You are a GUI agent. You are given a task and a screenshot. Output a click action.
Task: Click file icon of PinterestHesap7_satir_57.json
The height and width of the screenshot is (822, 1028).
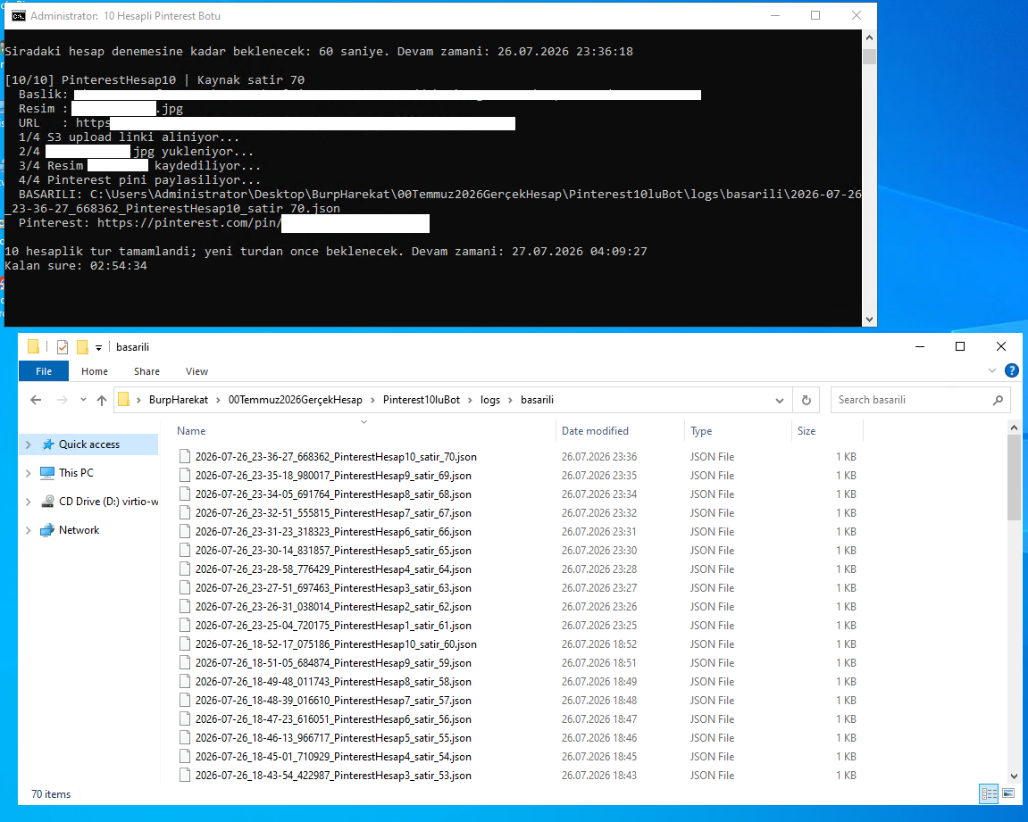tap(185, 701)
